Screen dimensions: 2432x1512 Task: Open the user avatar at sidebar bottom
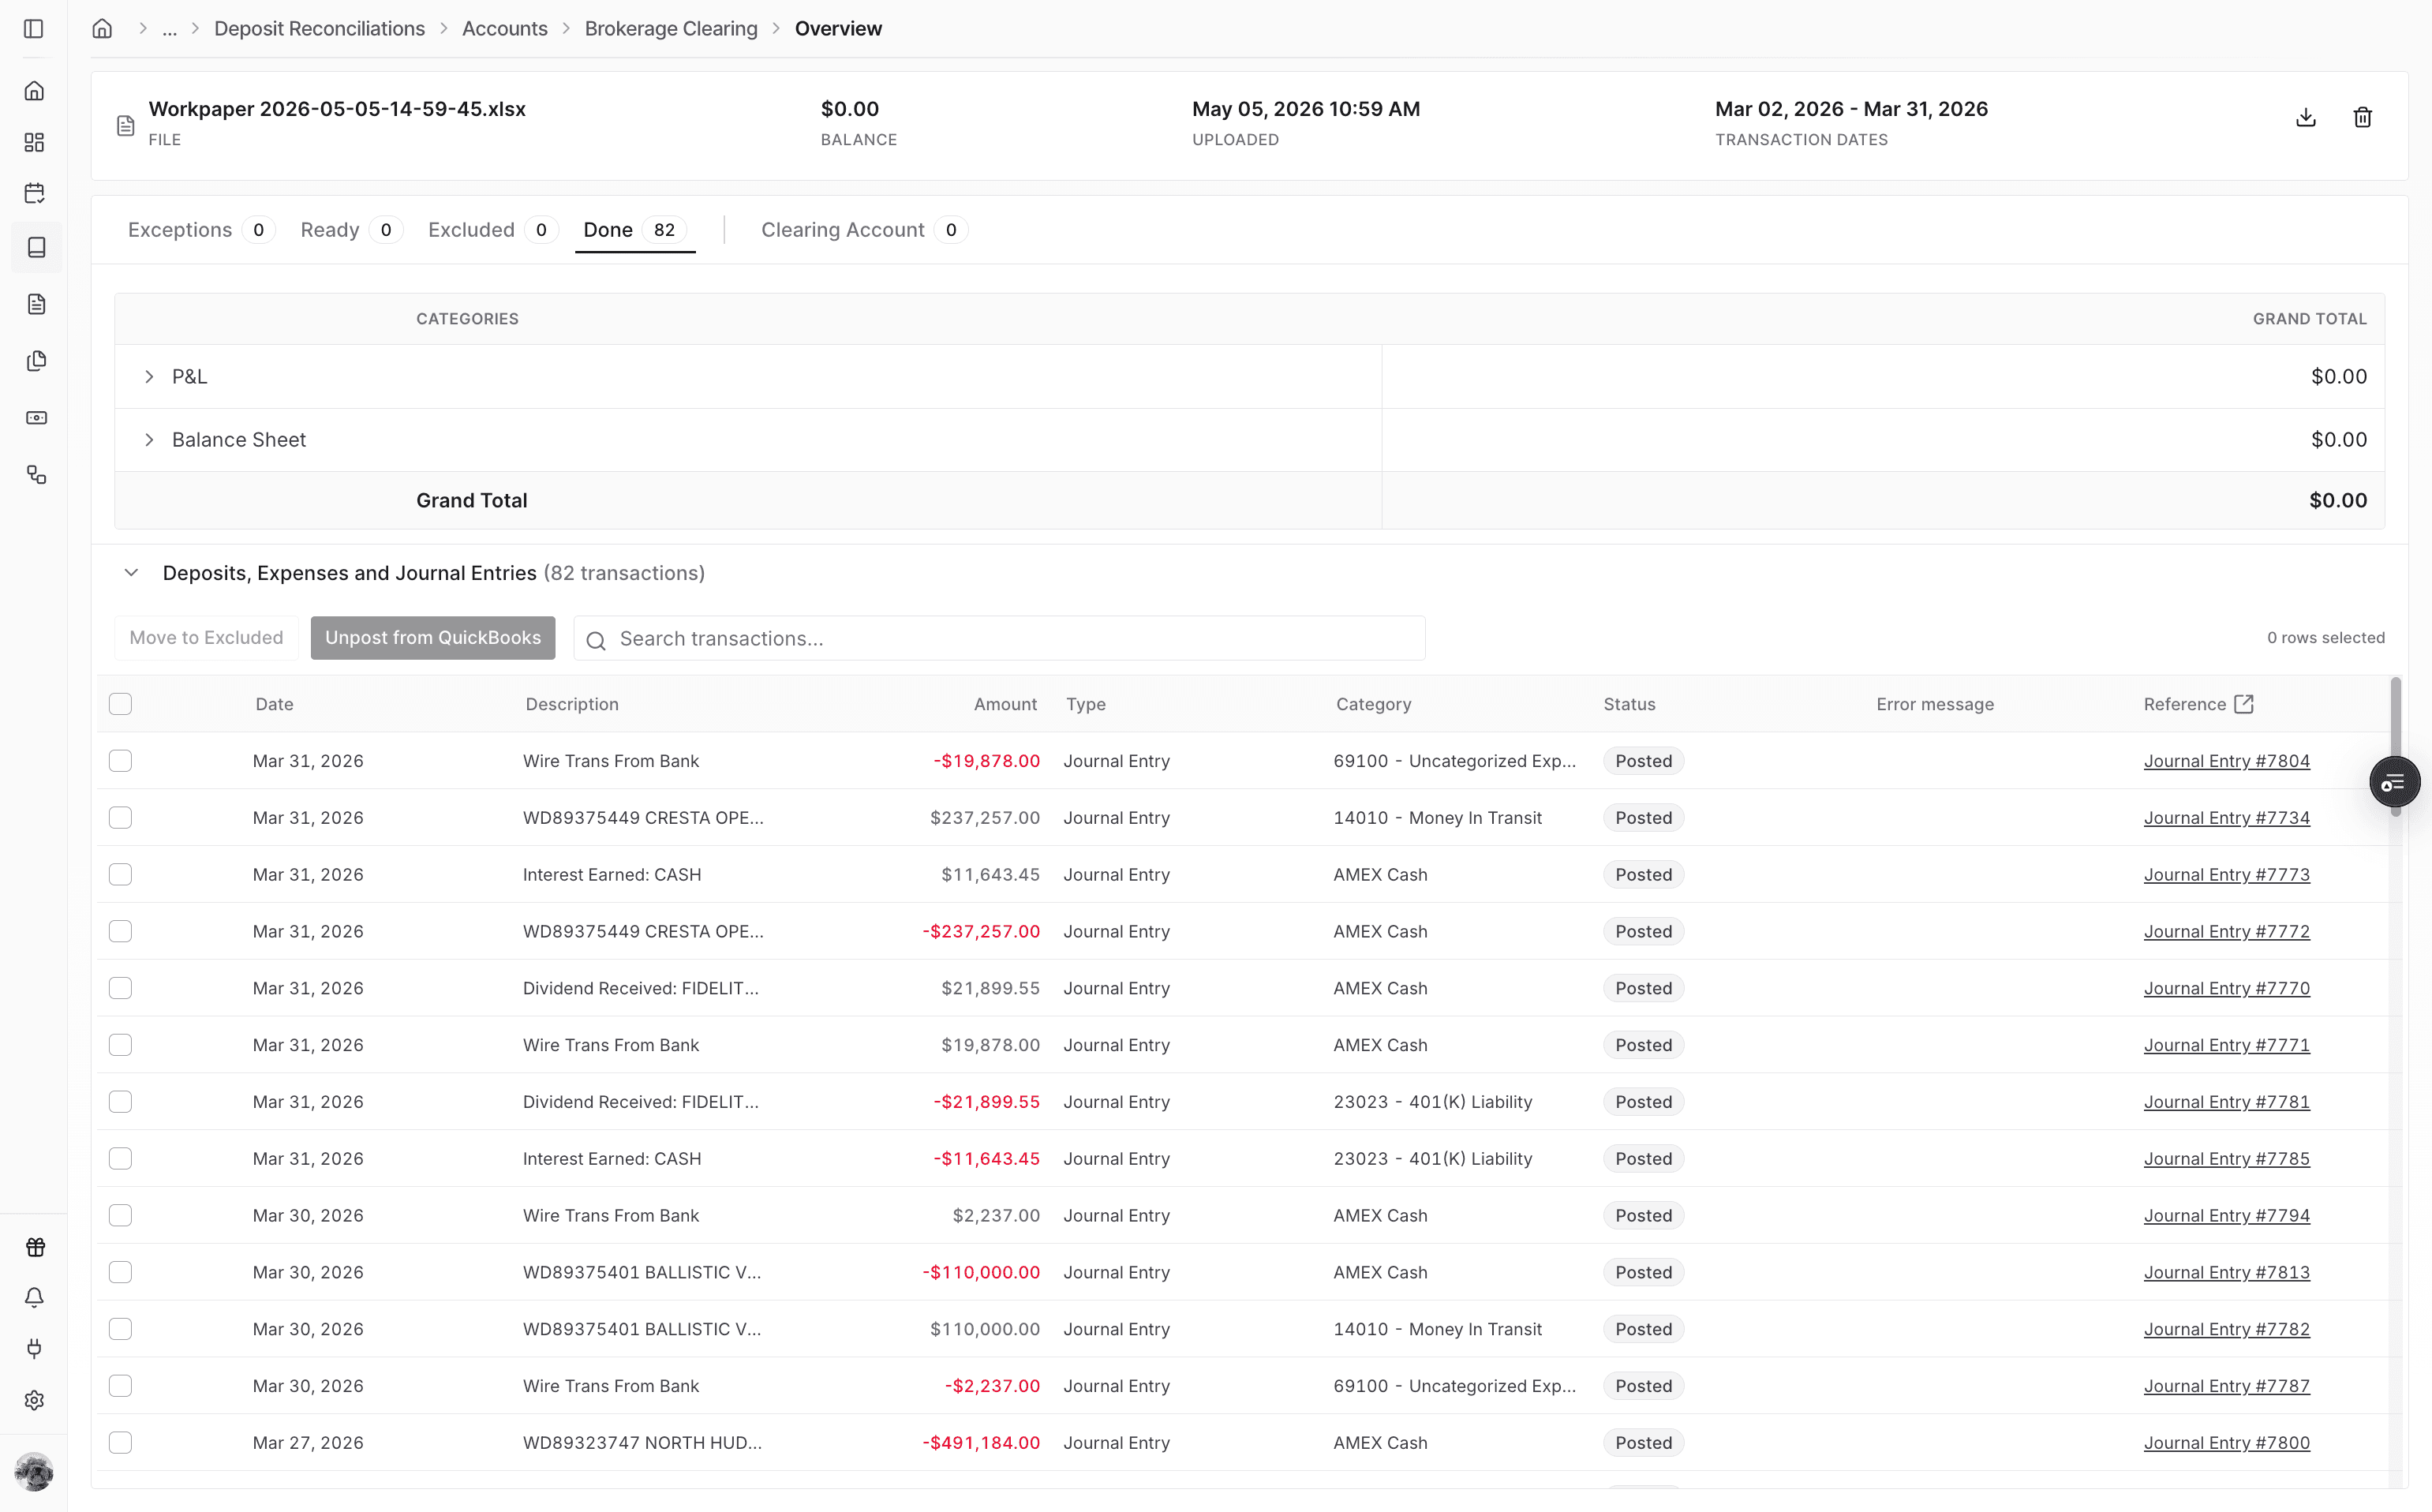click(x=34, y=1472)
